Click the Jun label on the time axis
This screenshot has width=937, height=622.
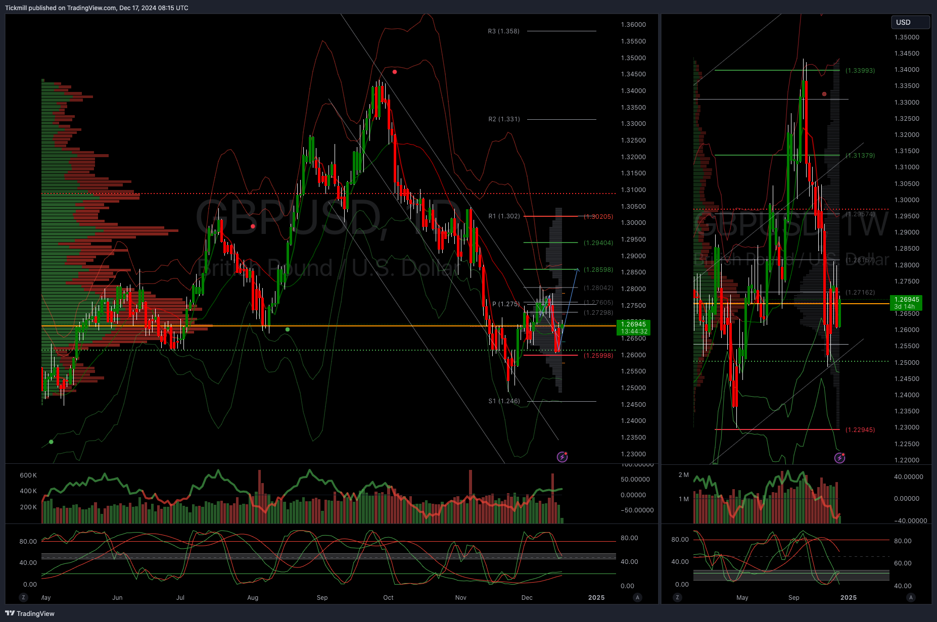pos(117,598)
